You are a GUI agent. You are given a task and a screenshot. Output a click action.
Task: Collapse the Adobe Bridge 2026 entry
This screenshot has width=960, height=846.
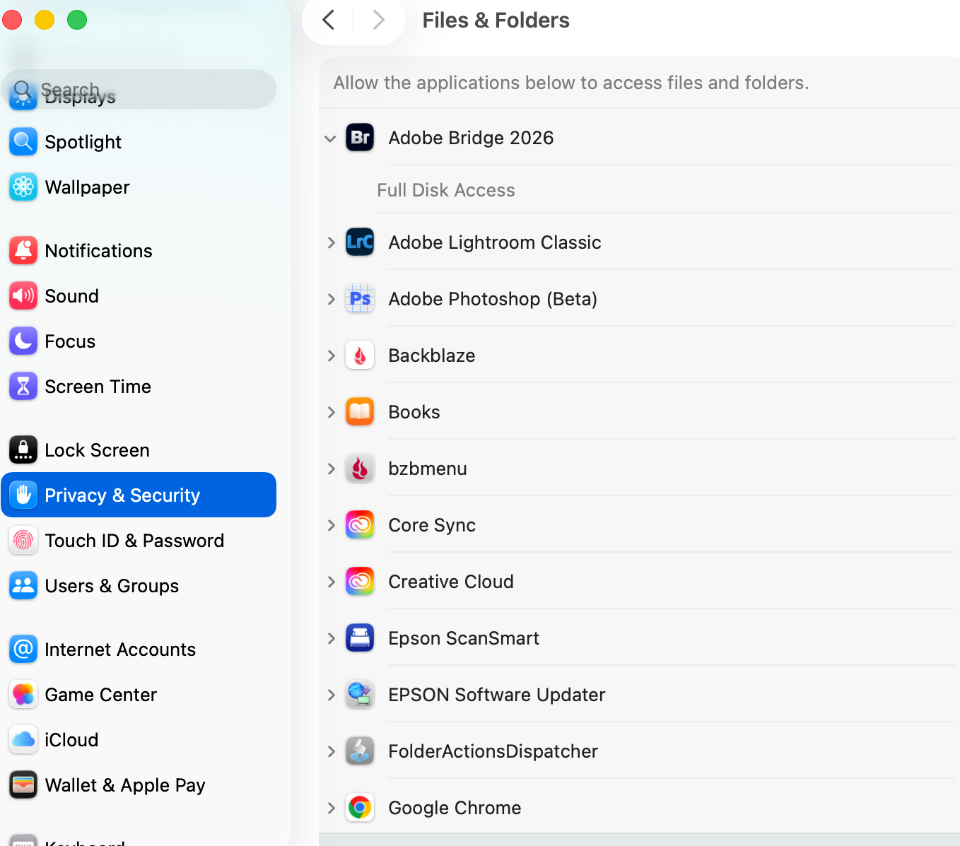click(330, 139)
